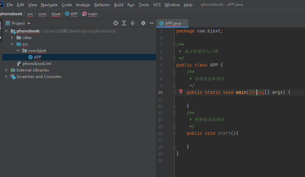
Task: Open the Refactor menu
Action: pyautogui.click(x=102, y=5)
